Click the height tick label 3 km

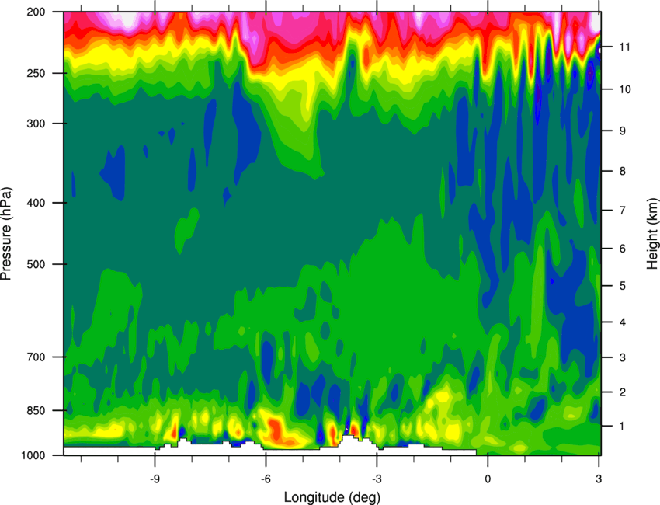click(623, 357)
